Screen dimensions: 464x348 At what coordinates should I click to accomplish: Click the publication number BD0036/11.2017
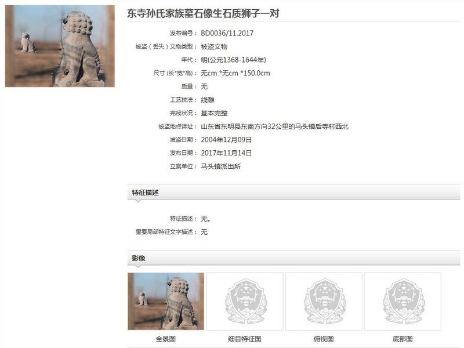click(x=227, y=33)
